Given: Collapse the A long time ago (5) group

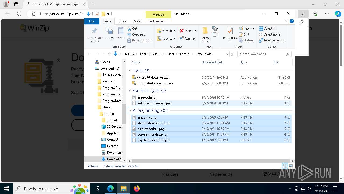Looking at the screenshot, I should (x=130, y=110).
